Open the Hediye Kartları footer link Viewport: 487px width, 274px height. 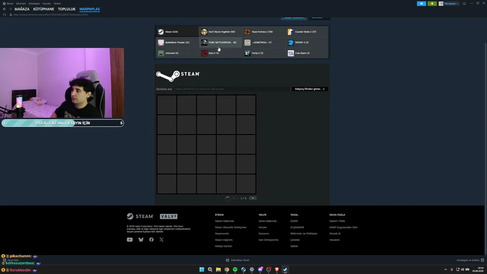(223, 246)
